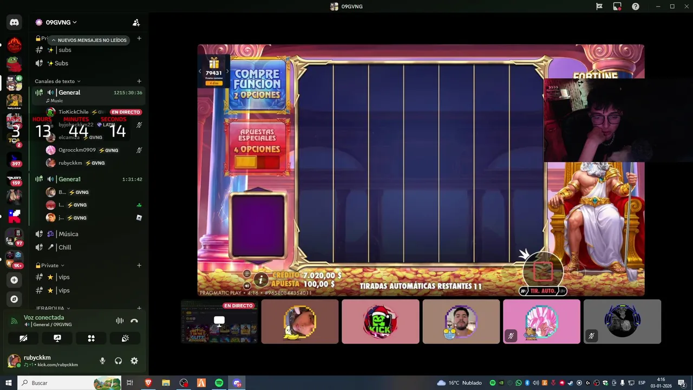The image size is (693, 390).
Task: Open Brave browser in the taskbar
Action: 148,383
